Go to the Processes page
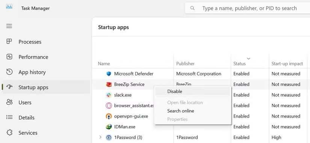Viewport: 310px width, 143px height. click(x=30, y=42)
